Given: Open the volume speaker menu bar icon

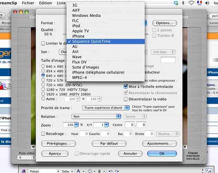Looking at the screenshot, I should 207,3.
